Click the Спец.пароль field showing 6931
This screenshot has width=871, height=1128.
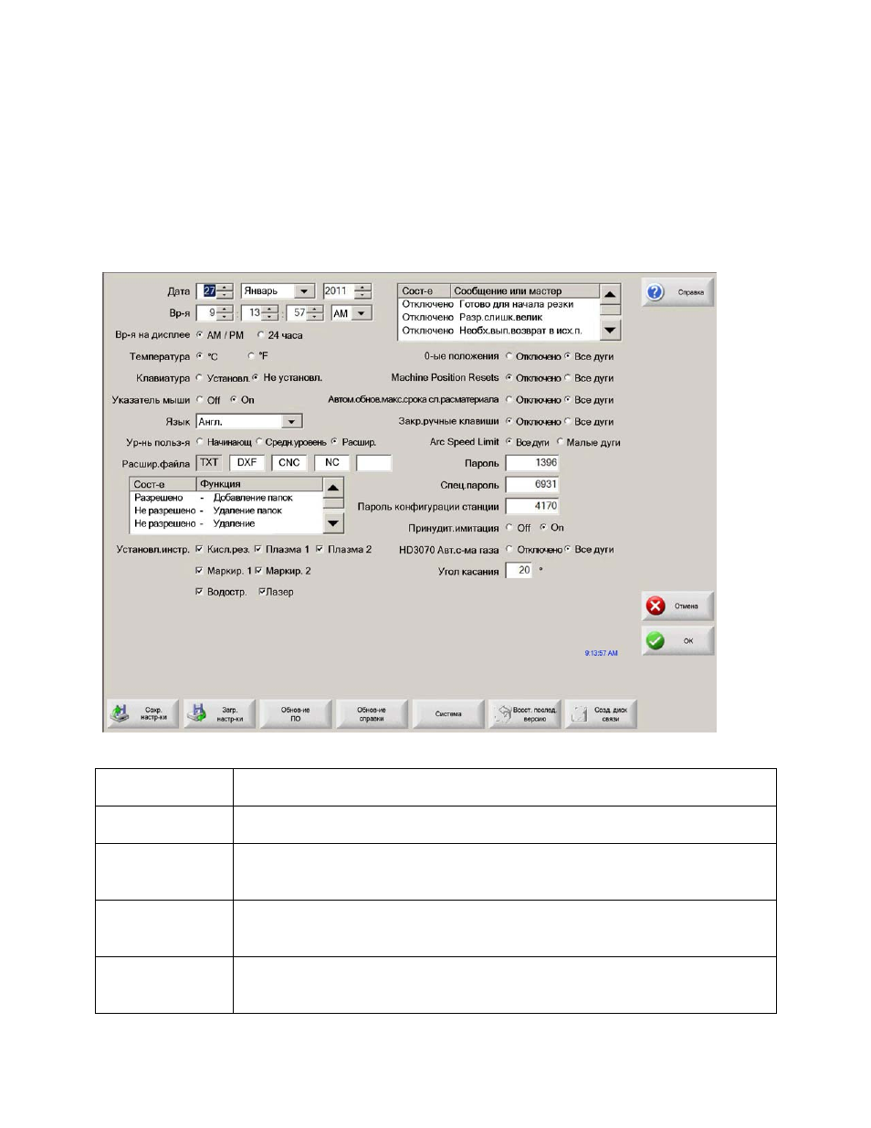point(532,485)
